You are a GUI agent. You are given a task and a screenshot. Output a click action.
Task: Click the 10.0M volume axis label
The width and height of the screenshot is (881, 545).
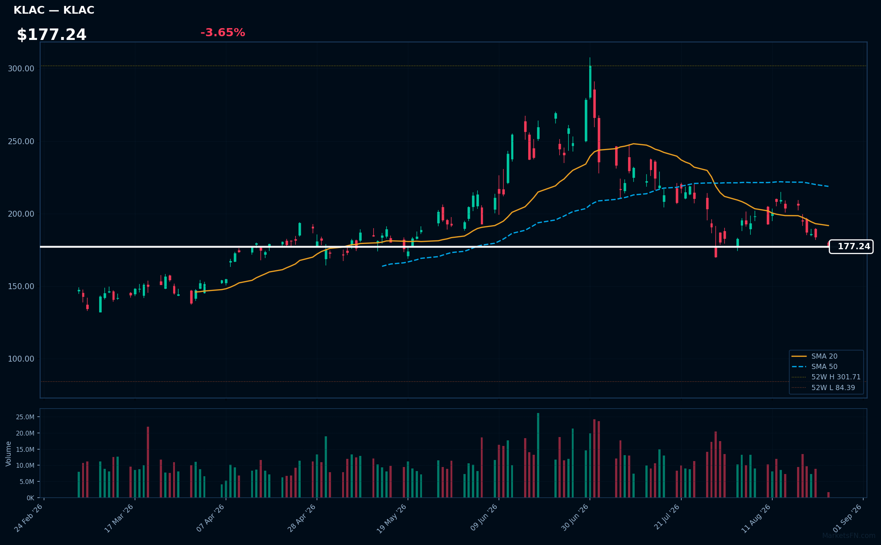(x=25, y=466)
